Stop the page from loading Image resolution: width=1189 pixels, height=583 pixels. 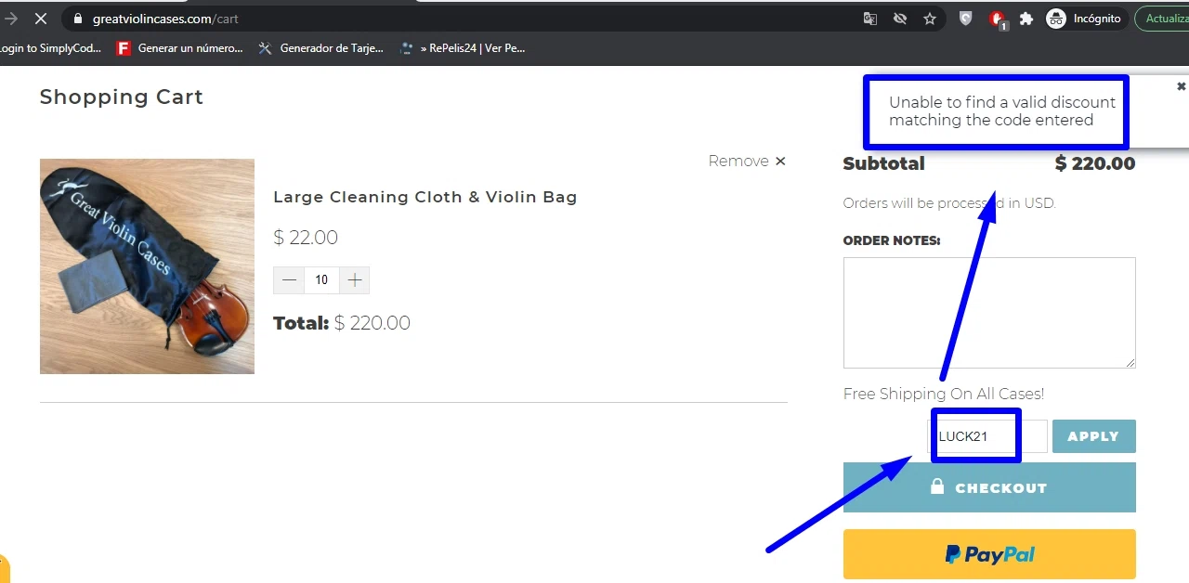tap(40, 19)
